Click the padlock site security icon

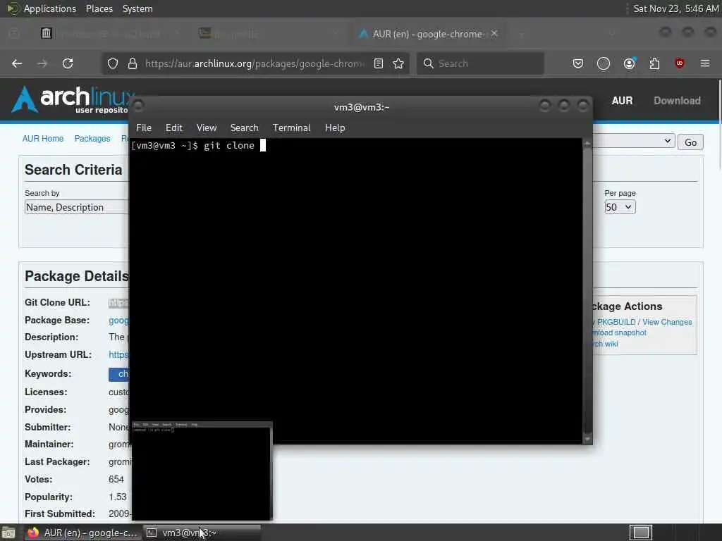(x=133, y=63)
